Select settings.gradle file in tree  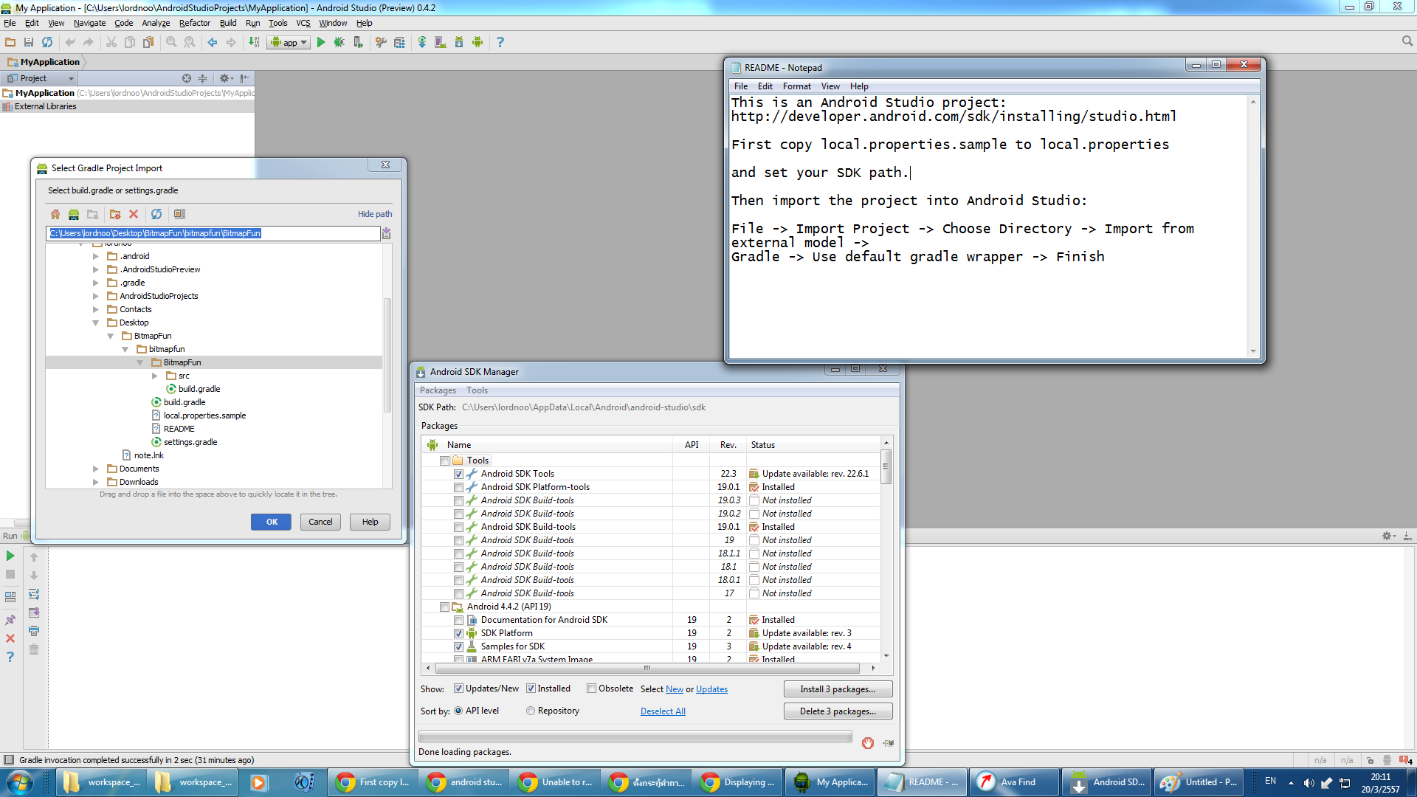pyautogui.click(x=190, y=442)
